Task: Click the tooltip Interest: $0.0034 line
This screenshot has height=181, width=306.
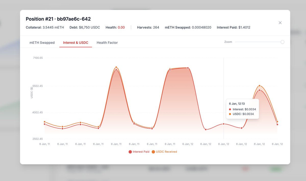Action: tap(243, 109)
